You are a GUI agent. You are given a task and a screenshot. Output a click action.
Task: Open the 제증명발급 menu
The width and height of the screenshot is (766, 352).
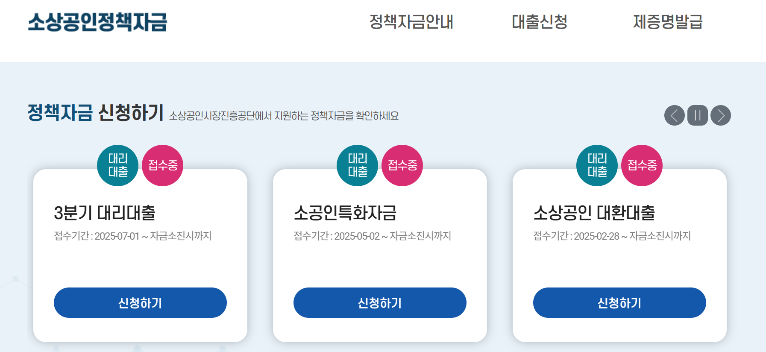668,22
